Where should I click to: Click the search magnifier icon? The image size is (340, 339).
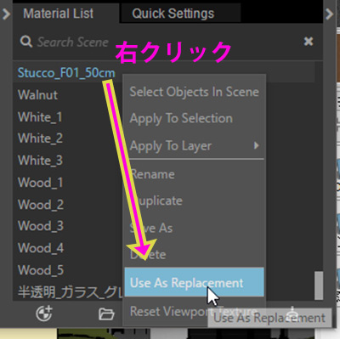[26, 42]
